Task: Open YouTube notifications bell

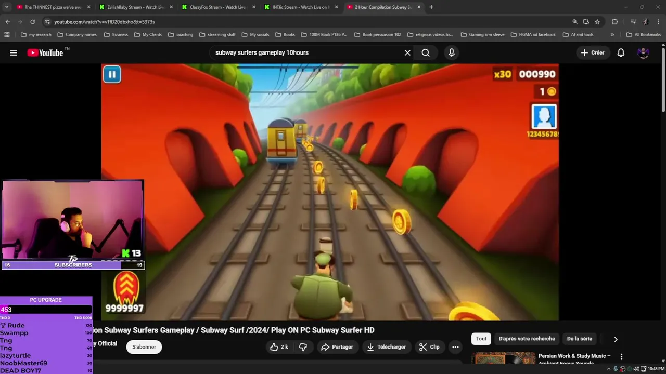Action: coord(621,52)
